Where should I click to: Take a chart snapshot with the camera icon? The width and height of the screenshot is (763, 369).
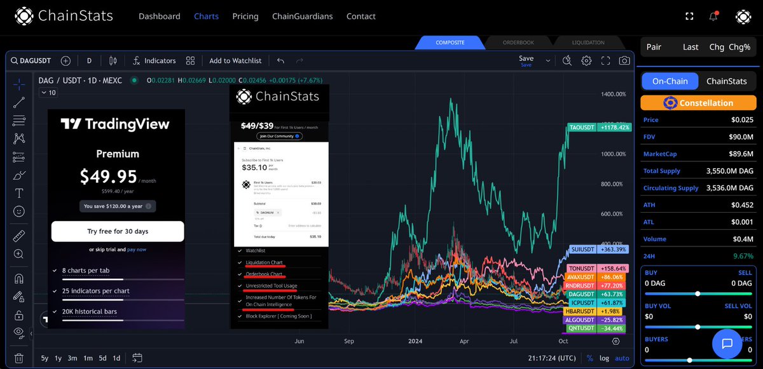pos(624,61)
